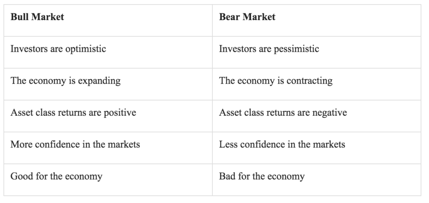Select 'Asset class returns are negative' text
The width and height of the screenshot is (429, 203).
tap(283, 113)
